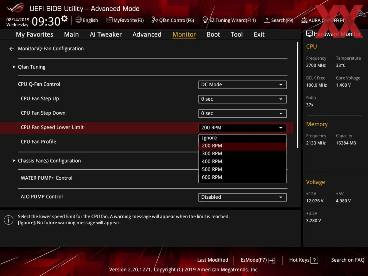
Task: Click the info icon beside help text
Action: click(x=9, y=220)
